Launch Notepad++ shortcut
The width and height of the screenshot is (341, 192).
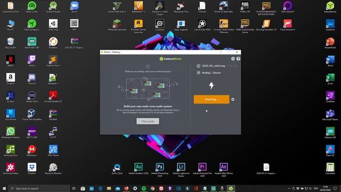[53, 79]
